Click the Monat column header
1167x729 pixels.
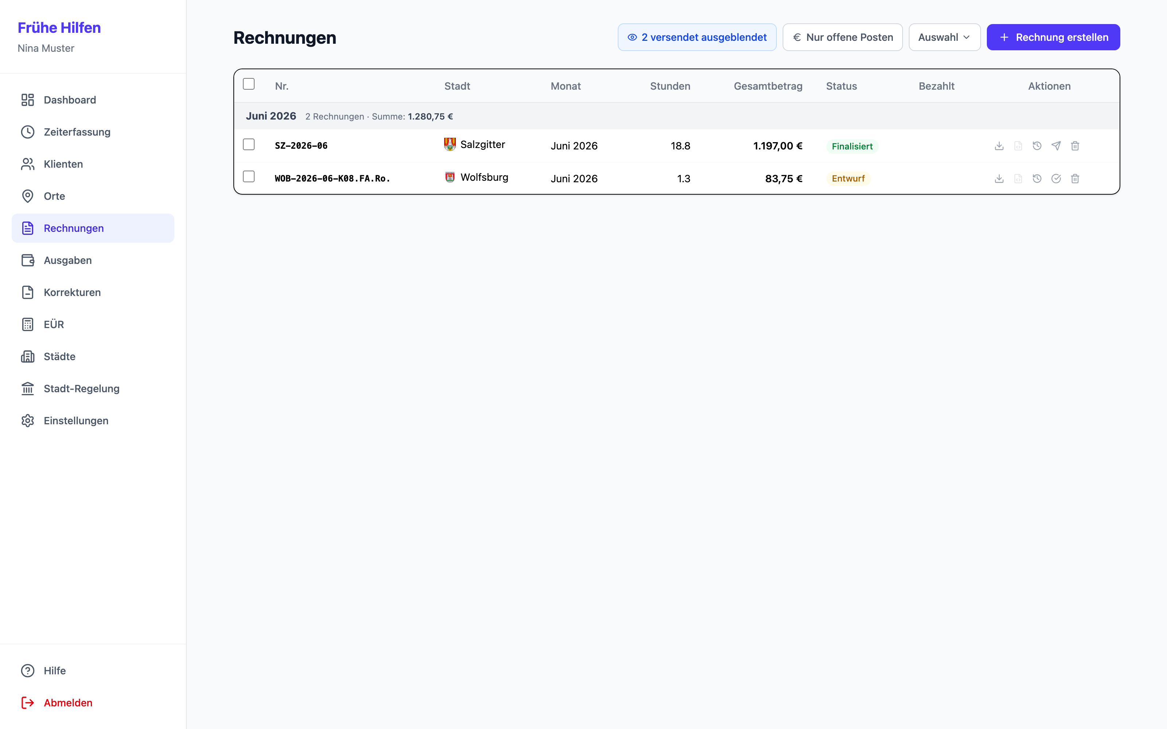tap(566, 86)
